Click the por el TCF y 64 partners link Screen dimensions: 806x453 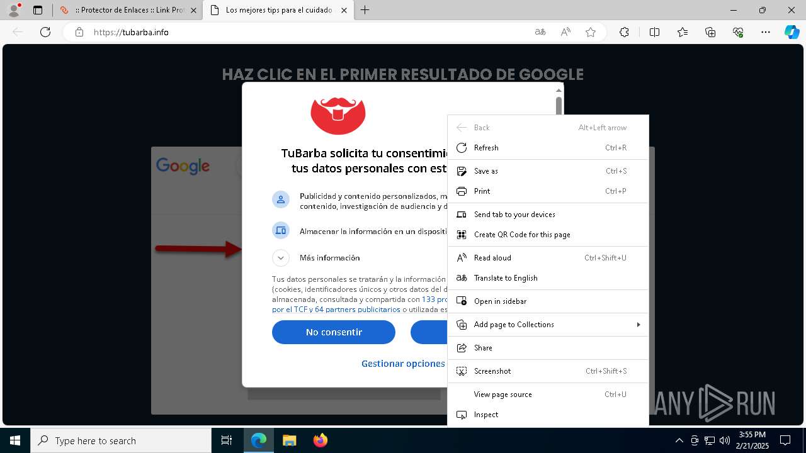coord(336,310)
